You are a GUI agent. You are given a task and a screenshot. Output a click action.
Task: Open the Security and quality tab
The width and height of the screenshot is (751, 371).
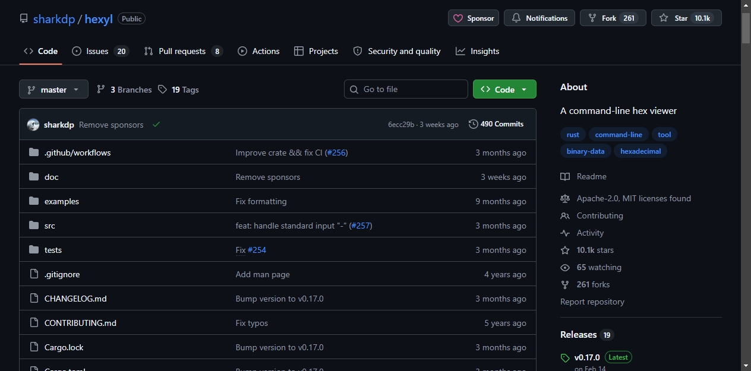pyautogui.click(x=397, y=51)
